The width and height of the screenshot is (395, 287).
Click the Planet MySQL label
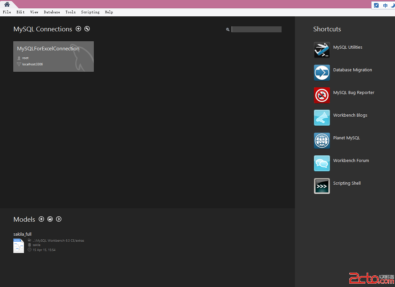coord(346,138)
